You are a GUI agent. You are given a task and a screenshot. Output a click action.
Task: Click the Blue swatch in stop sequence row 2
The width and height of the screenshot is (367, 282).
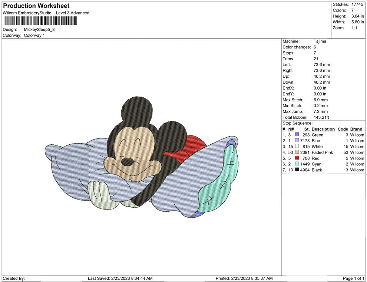coord(296,141)
